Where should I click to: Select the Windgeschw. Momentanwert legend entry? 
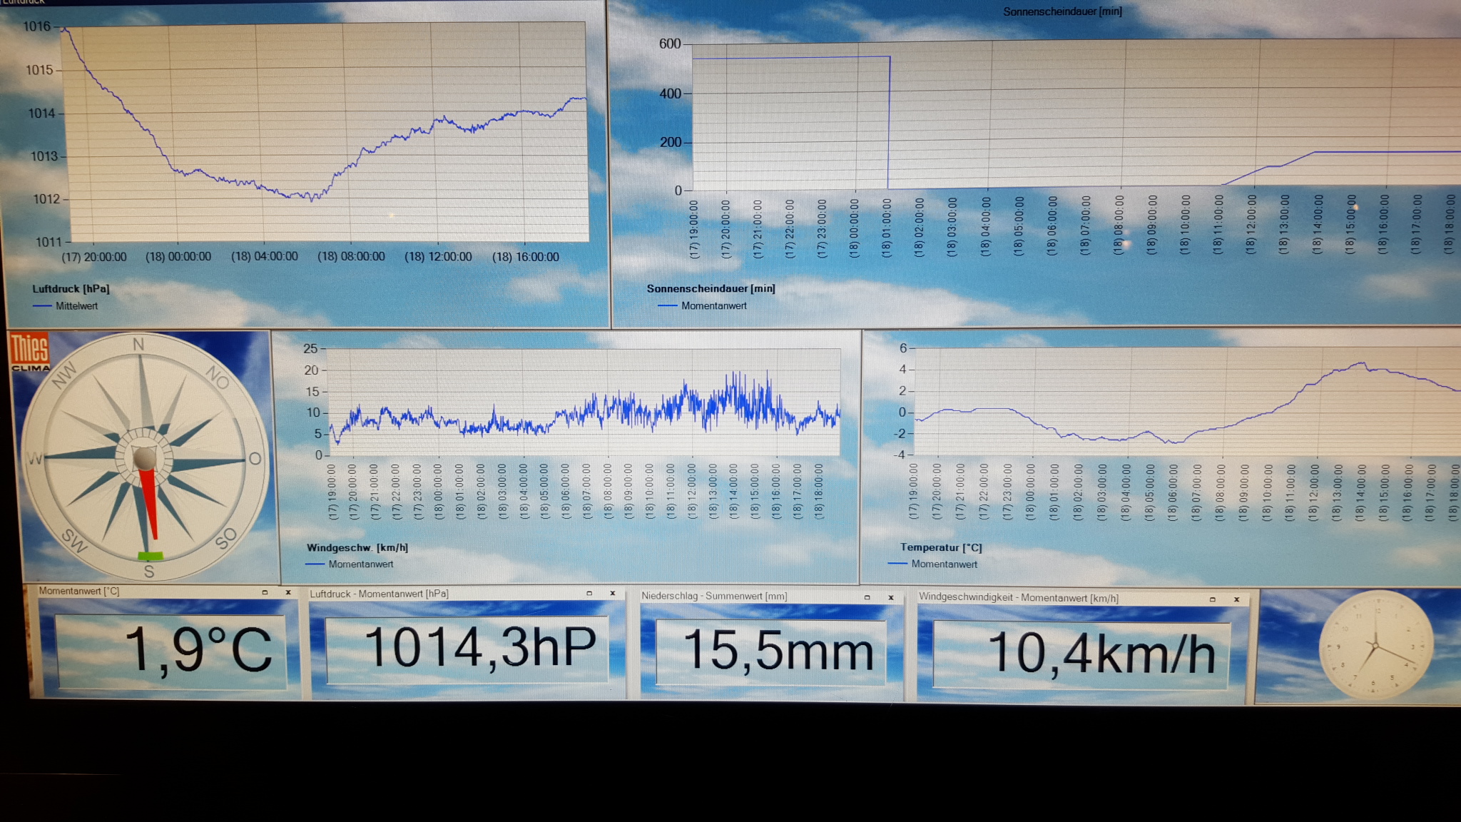[360, 564]
